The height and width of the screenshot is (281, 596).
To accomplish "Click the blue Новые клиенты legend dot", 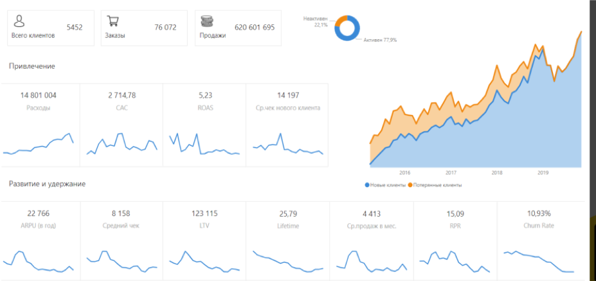I will tap(367, 185).
